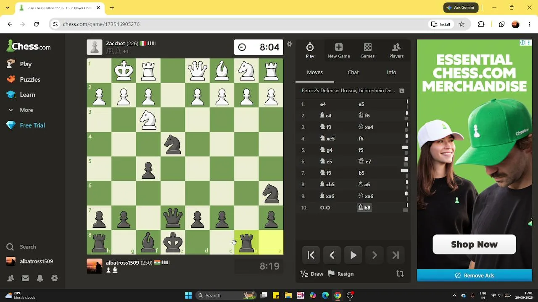Viewport: 538px width, 302px height.
Task: Click the opening name Petrov's Defense
Action: pos(348,91)
